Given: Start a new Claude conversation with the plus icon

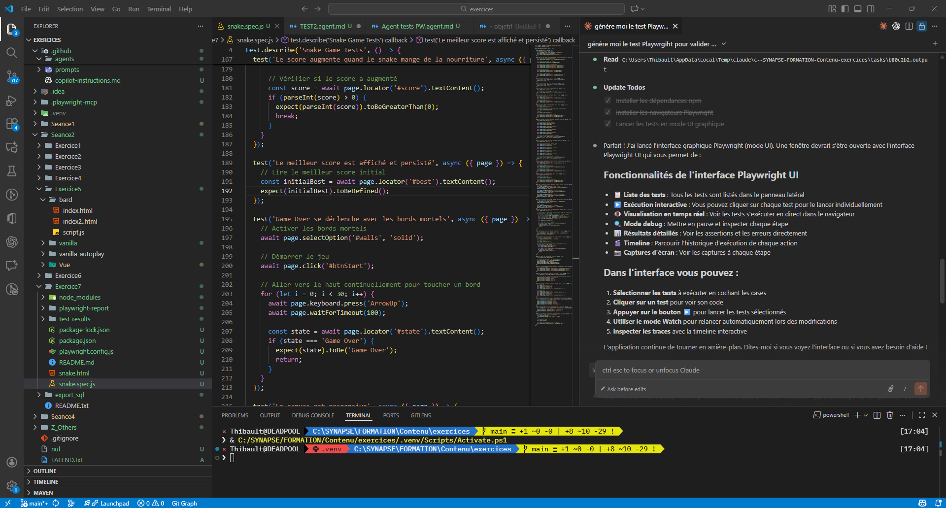Looking at the screenshot, I should tap(936, 43).
